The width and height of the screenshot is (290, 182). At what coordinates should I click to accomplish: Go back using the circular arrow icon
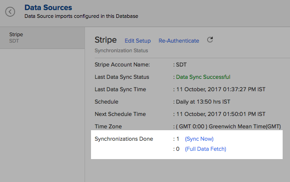point(10,12)
